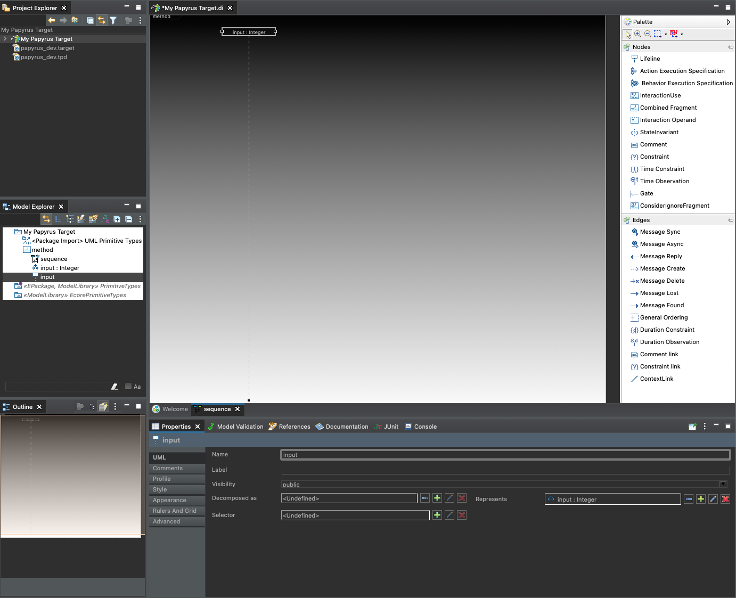736x598 pixels.
Task: Pick the Message Async edge tool
Action: tap(657, 244)
